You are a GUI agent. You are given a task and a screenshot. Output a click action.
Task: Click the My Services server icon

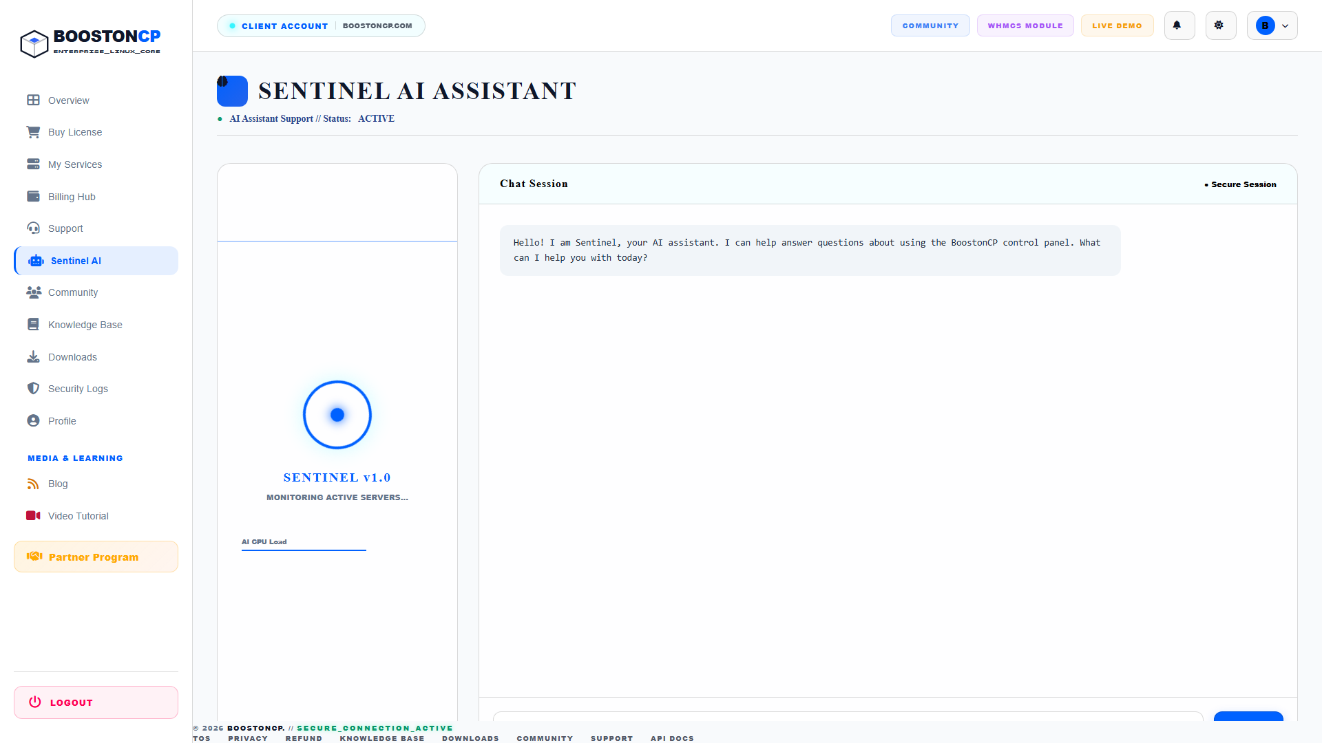[x=33, y=164]
